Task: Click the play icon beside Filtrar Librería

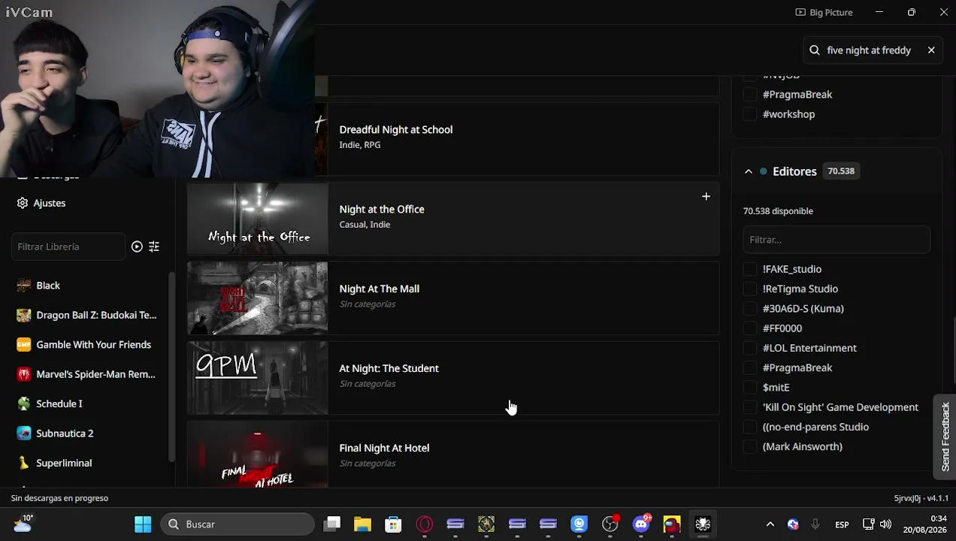Action: pos(137,246)
